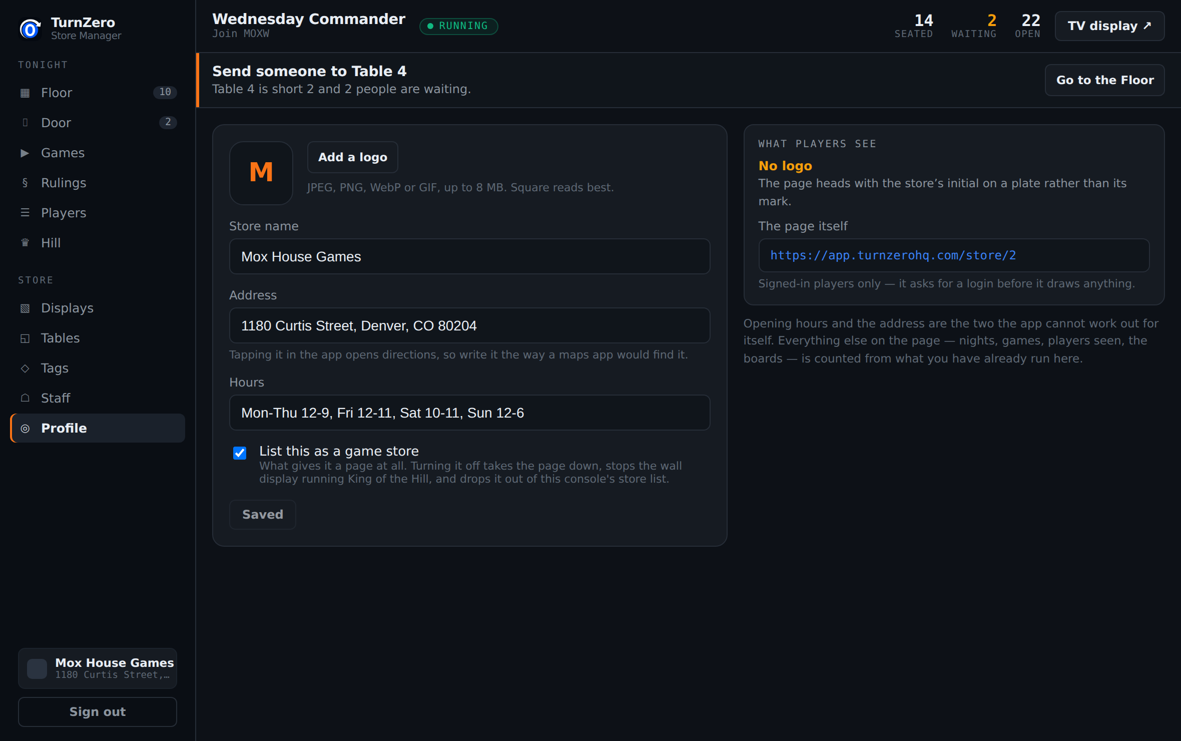
Task: Open the Floor page
Action: (x=98, y=93)
